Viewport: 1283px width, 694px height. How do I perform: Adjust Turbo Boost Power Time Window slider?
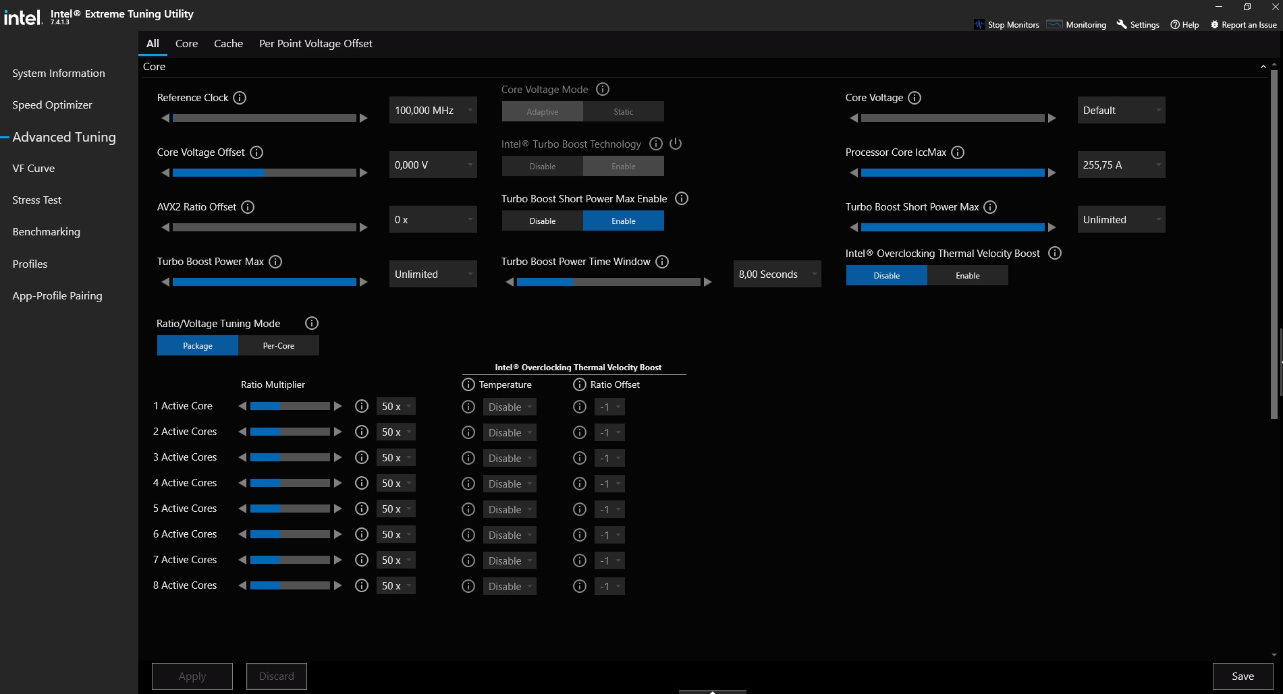point(609,282)
